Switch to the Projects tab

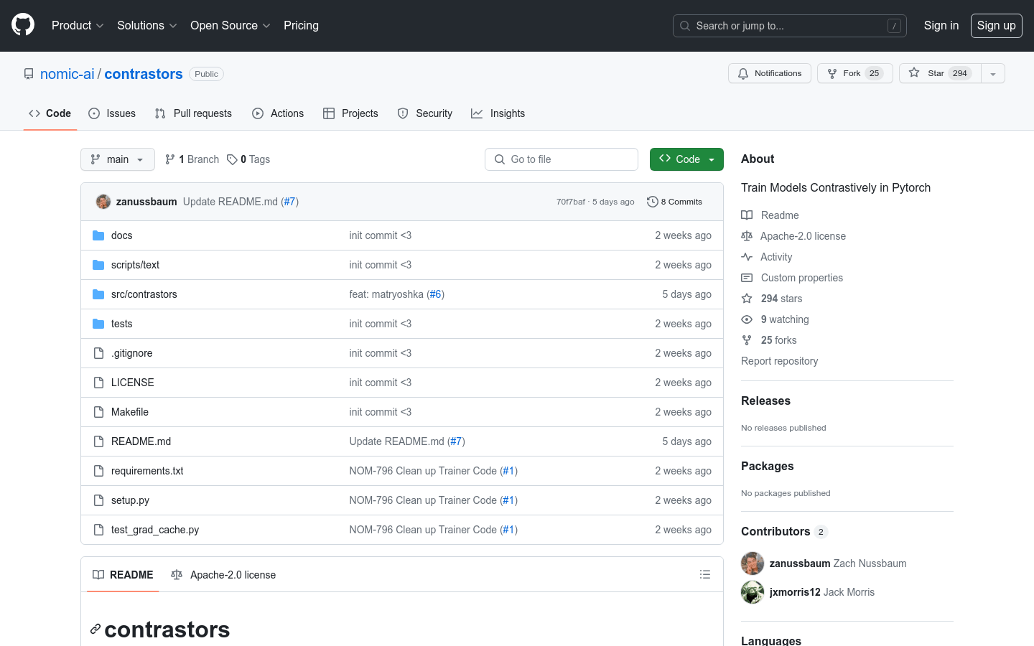tap(350, 113)
